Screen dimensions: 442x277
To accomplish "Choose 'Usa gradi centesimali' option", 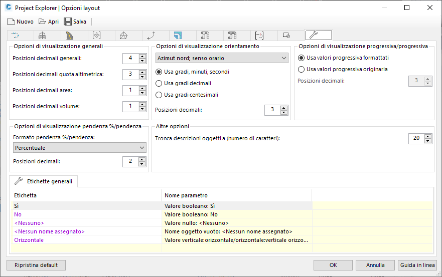I will point(159,95).
